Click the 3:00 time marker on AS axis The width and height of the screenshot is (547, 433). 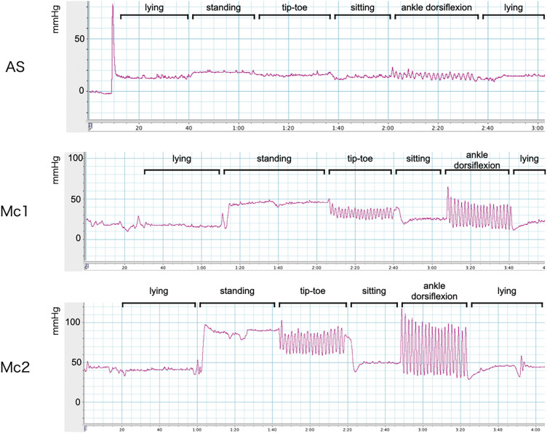point(537,128)
